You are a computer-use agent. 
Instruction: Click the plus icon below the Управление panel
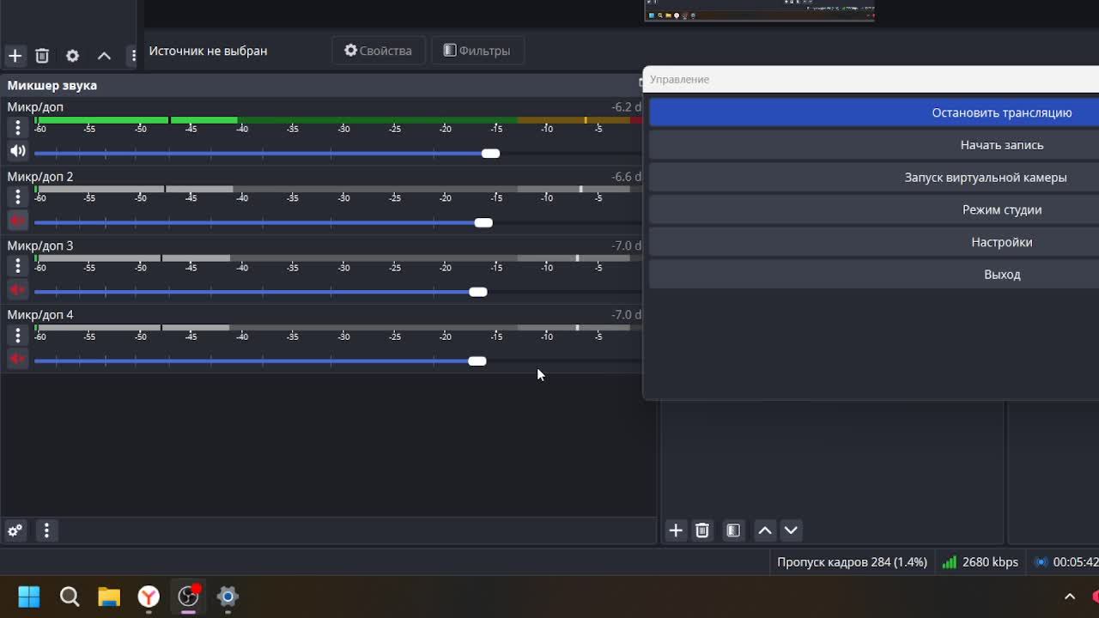(x=676, y=530)
